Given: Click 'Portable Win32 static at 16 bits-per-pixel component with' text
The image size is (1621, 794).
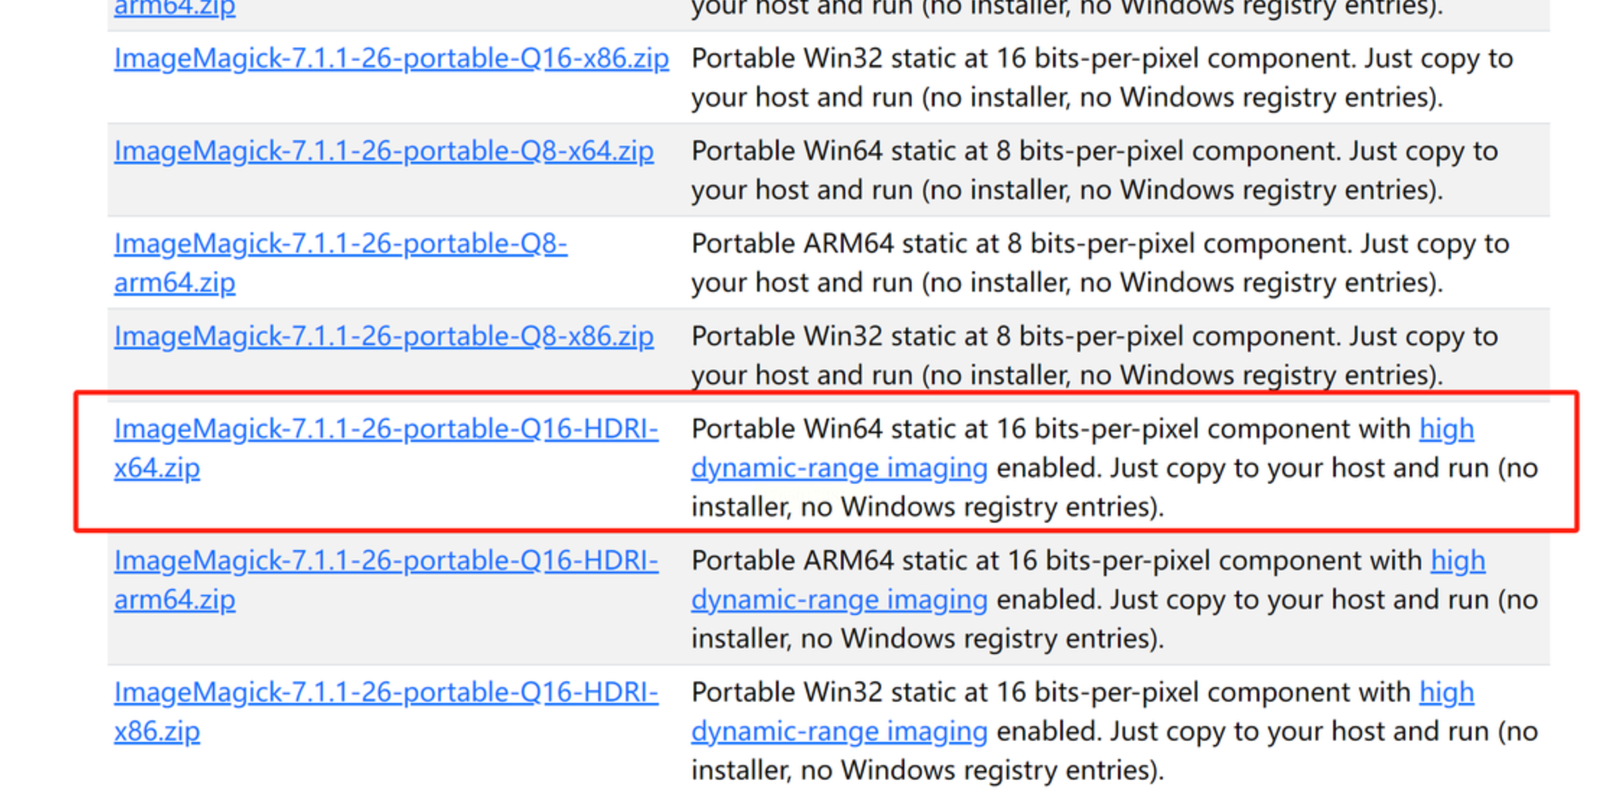Looking at the screenshot, I should [x=1050, y=693].
